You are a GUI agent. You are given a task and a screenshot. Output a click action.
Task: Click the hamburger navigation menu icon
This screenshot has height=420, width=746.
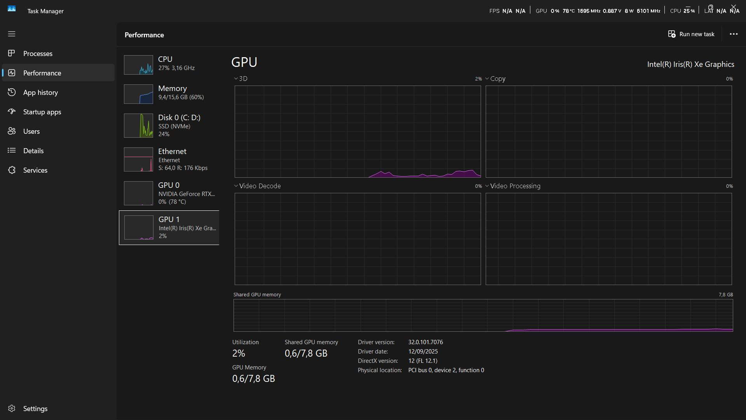pyautogui.click(x=12, y=34)
